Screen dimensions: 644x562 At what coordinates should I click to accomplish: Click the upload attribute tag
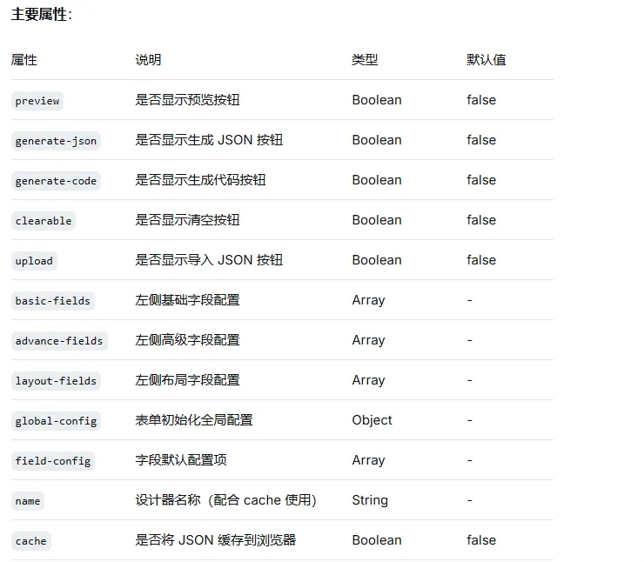click(x=34, y=261)
